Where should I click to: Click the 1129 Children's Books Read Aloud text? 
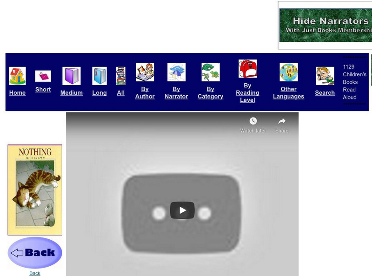click(x=354, y=82)
